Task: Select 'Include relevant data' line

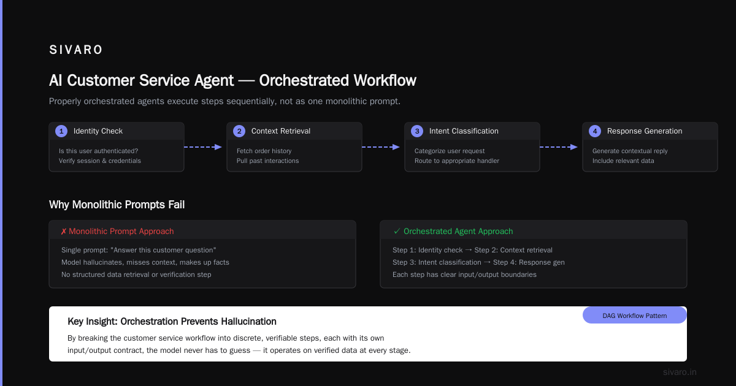Action: pyautogui.click(x=623, y=161)
